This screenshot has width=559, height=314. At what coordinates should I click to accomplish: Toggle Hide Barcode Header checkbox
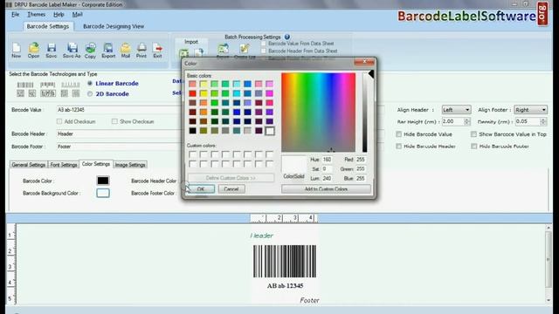399,147
